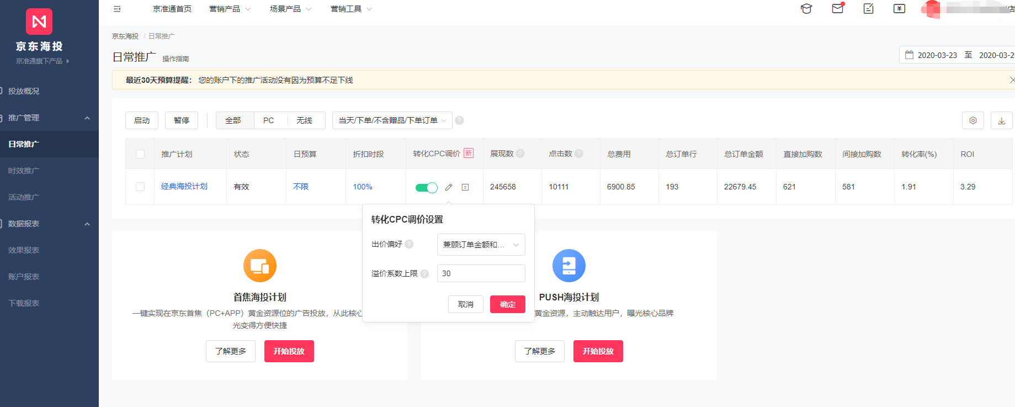
Task: Open the 经典海投计划 link
Action: 184,187
